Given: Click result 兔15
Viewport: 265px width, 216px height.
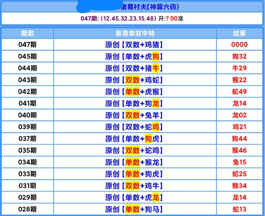Looking at the screenshot, I should coord(239,162).
